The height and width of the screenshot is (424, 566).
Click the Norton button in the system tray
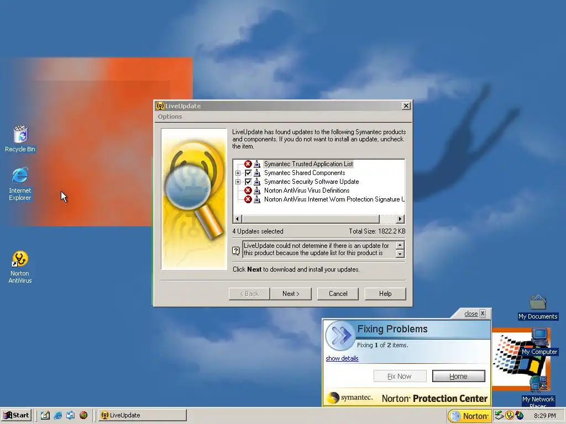pyautogui.click(x=470, y=416)
